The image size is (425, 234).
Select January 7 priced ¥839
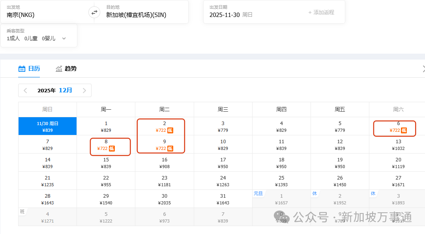pyautogui.click(x=223, y=217)
